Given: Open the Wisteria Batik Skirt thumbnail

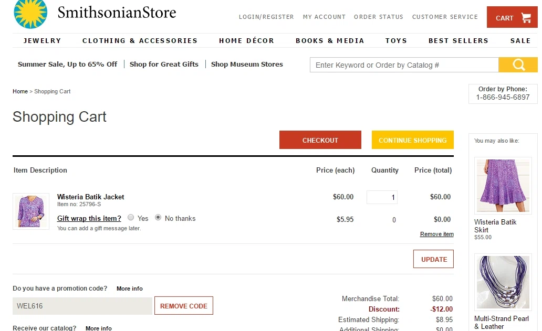Looking at the screenshot, I should [503, 186].
